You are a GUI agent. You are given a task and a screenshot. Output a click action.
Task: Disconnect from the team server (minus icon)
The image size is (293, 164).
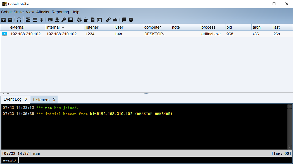click(x=10, y=20)
